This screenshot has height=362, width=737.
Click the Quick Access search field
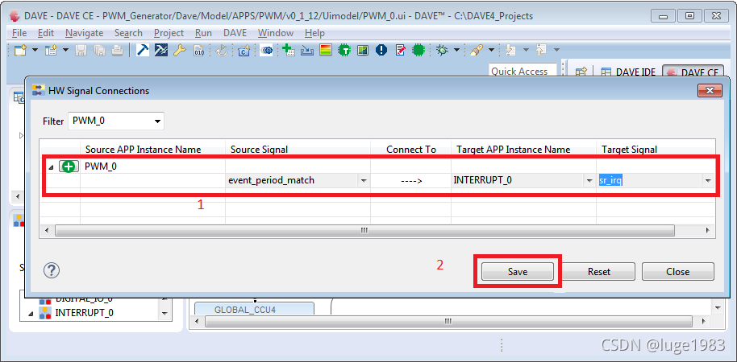point(523,71)
